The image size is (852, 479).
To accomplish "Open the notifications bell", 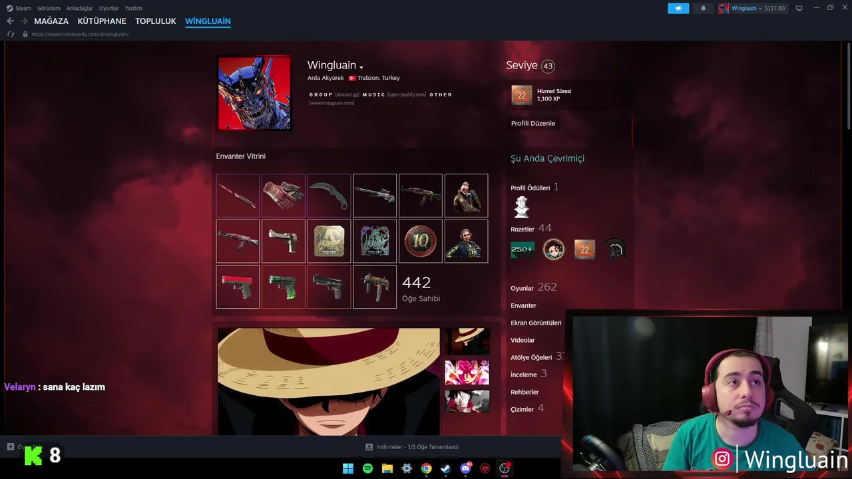I will click(703, 8).
